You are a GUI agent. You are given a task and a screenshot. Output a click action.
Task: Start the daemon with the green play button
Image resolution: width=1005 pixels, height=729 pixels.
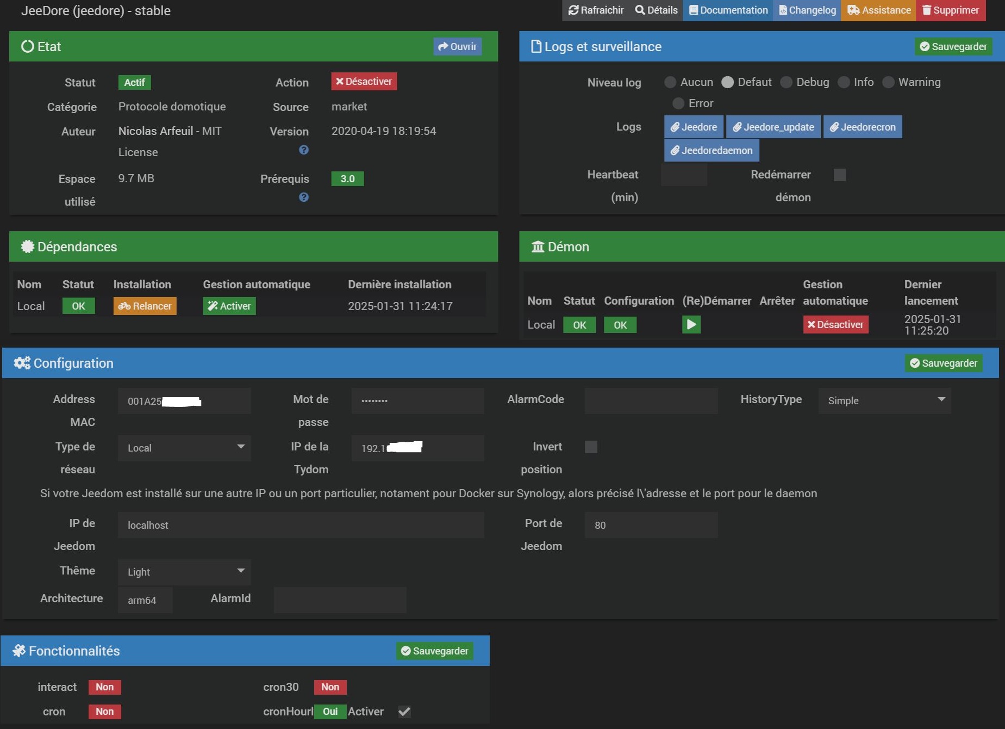691,325
